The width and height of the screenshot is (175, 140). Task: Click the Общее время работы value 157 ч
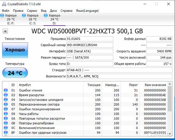tap(159, 64)
